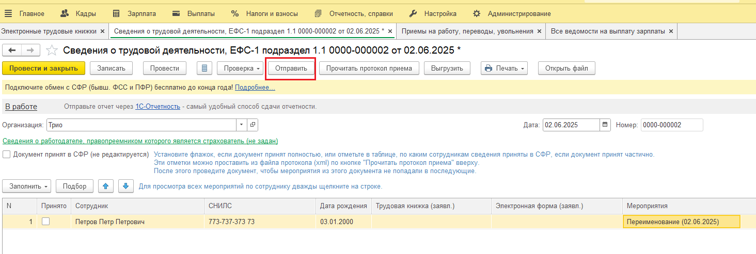Switch to Все ведомости на выплату зарплаты tab
Viewport: 756px width, 254px height.
(x=608, y=31)
